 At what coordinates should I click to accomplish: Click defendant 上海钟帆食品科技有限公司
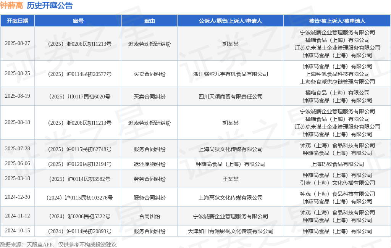pos(338,74)
